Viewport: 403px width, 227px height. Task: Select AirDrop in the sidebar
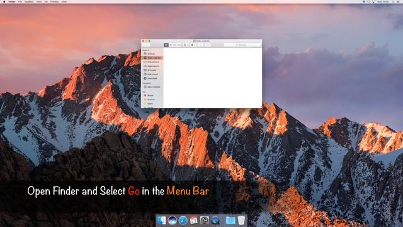[152, 54]
